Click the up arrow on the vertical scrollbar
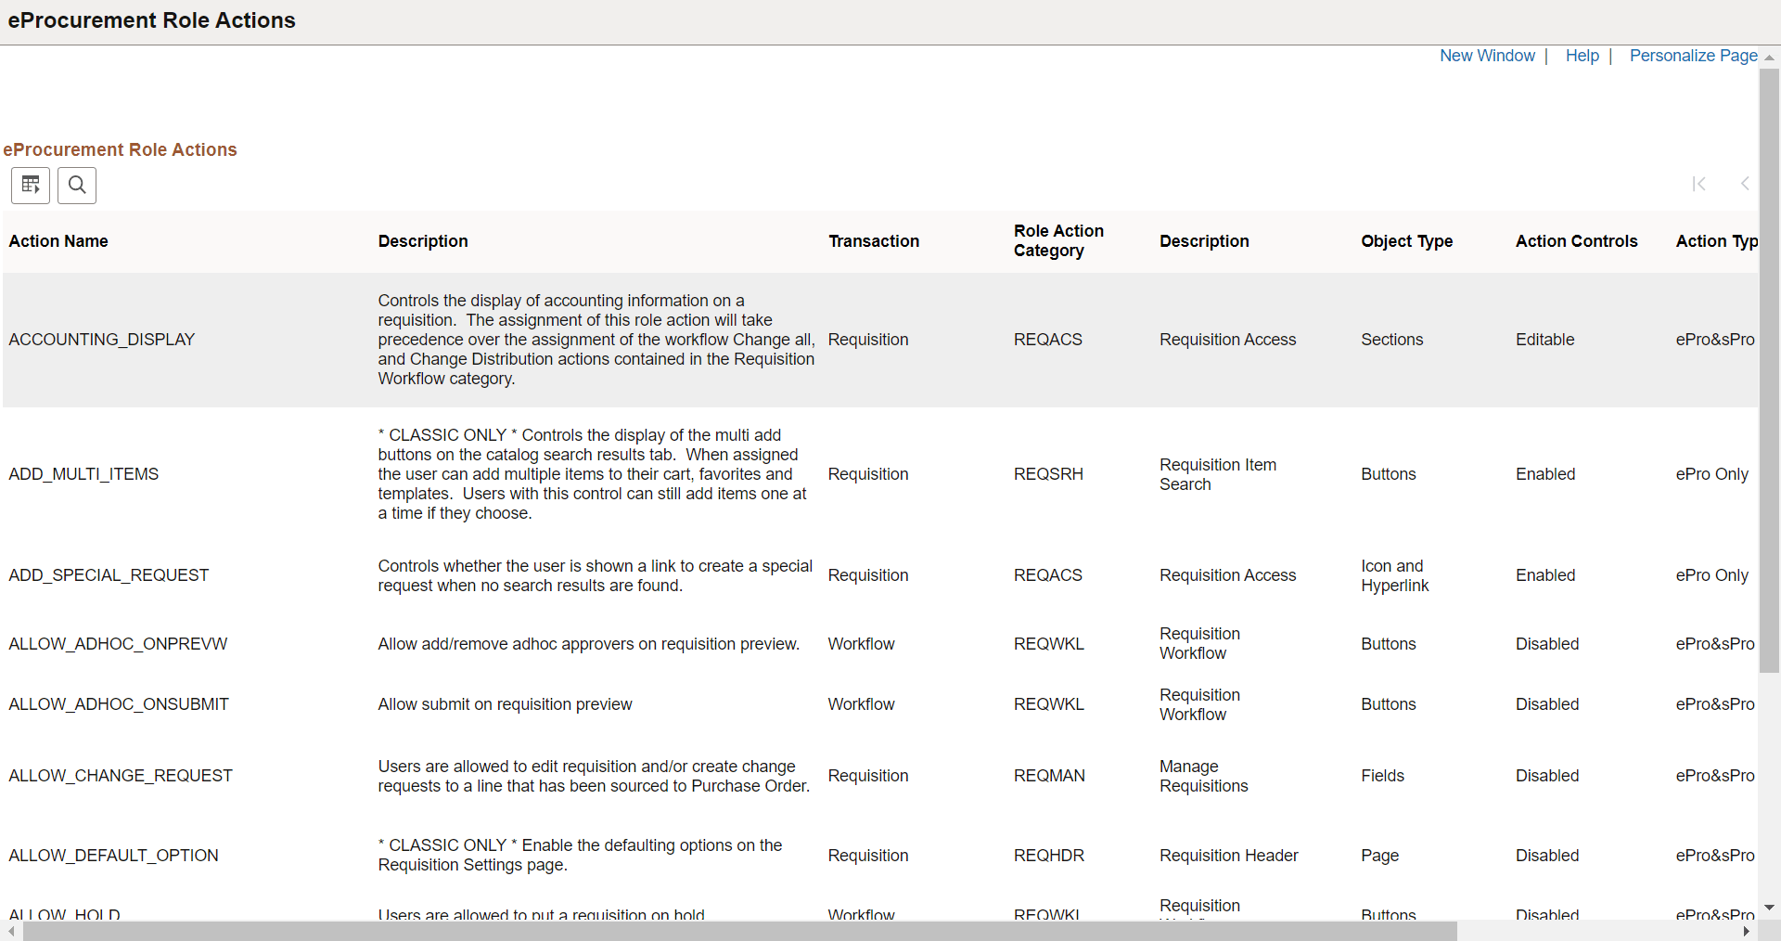This screenshot has width=1781, height=941. (x=1771, y=57)
